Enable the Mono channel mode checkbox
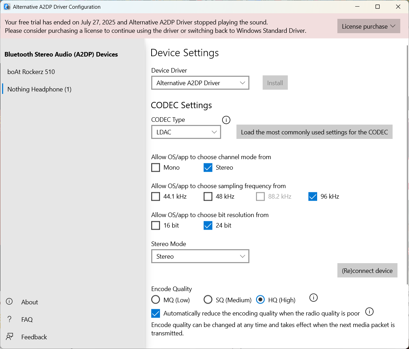 pyautogui.click(x=155, y=168)
